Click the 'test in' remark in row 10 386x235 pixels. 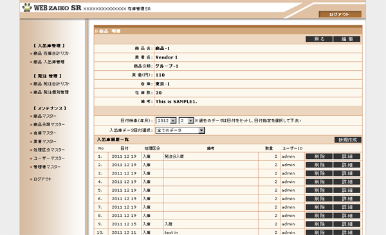point(171,232)
